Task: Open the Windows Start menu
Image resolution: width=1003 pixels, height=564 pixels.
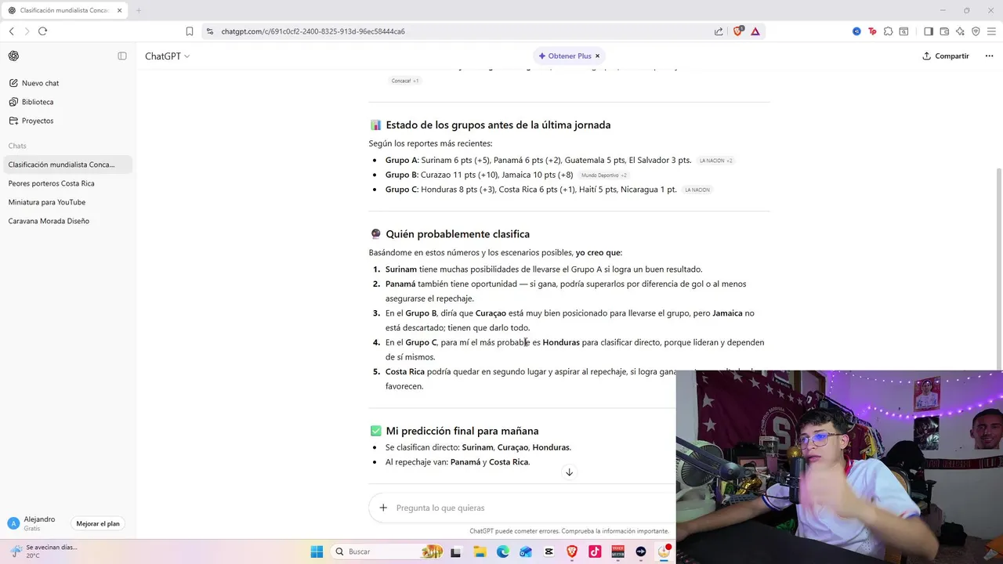Action: (x=317, y=551)
